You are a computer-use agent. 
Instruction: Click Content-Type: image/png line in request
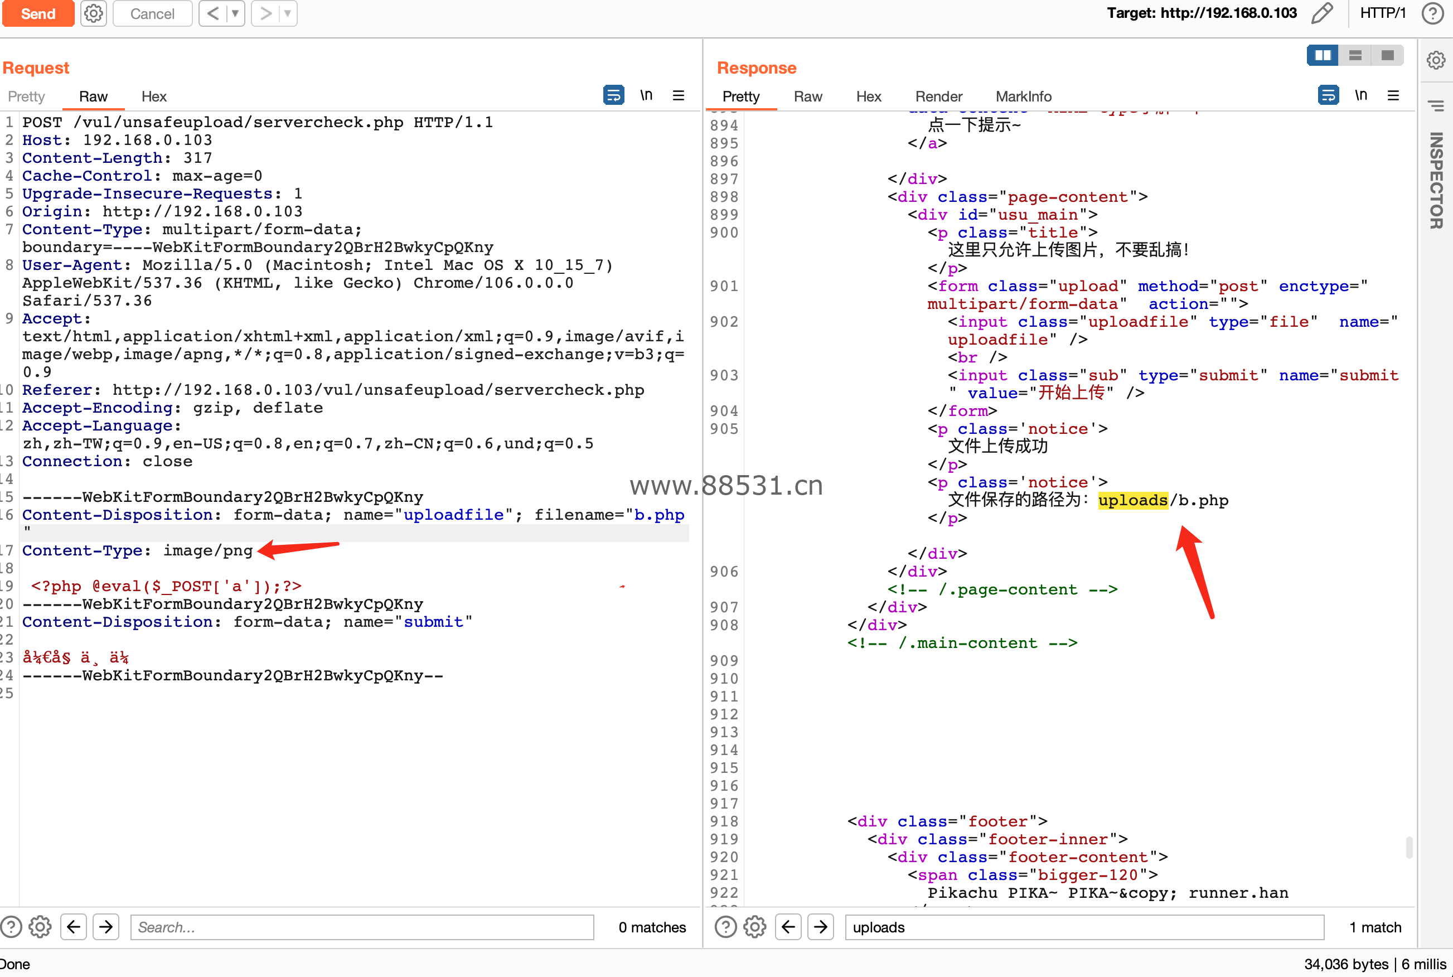138,551
